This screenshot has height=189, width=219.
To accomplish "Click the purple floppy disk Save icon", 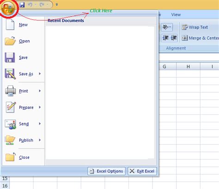I will (x=10, y=57).
